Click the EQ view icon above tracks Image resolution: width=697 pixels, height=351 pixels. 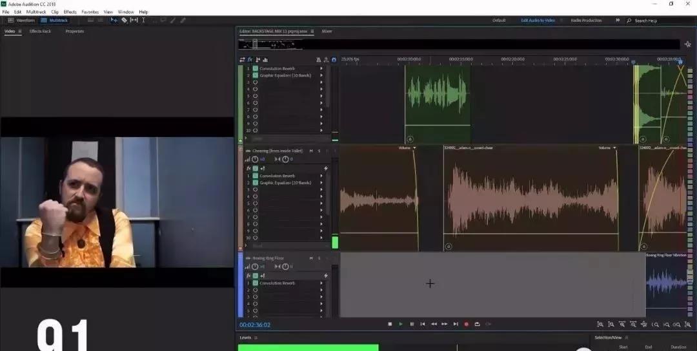tap(265, 60)
